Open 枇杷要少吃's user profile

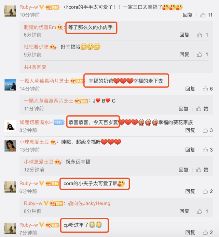(36, 47)
